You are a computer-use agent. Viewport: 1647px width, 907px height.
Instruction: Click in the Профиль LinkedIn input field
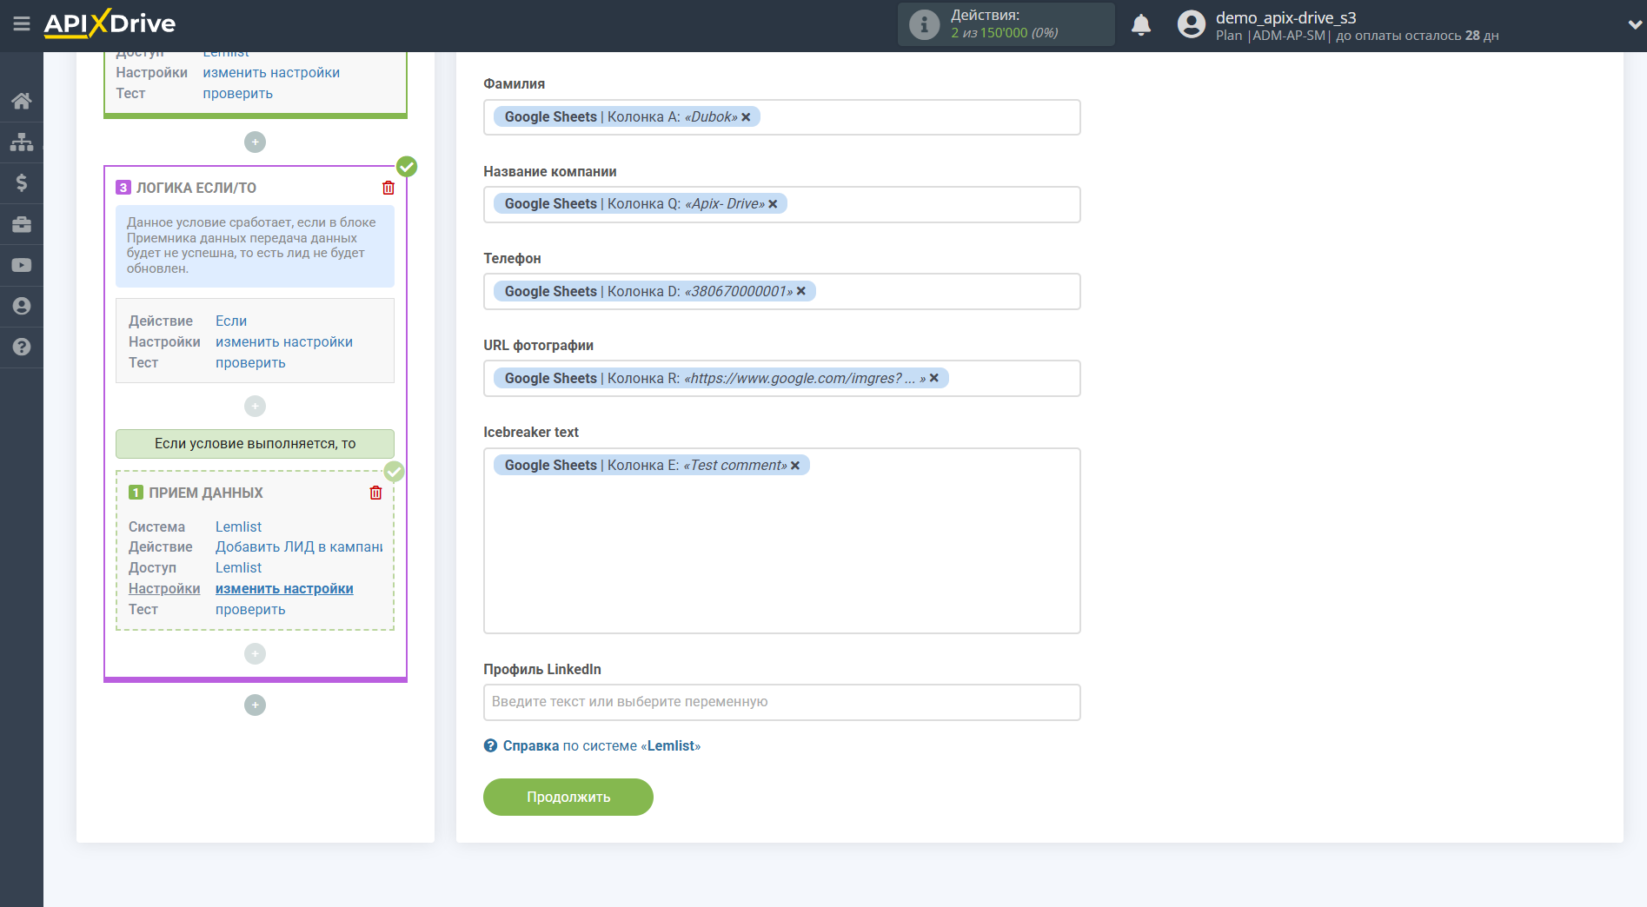[782, 702]
